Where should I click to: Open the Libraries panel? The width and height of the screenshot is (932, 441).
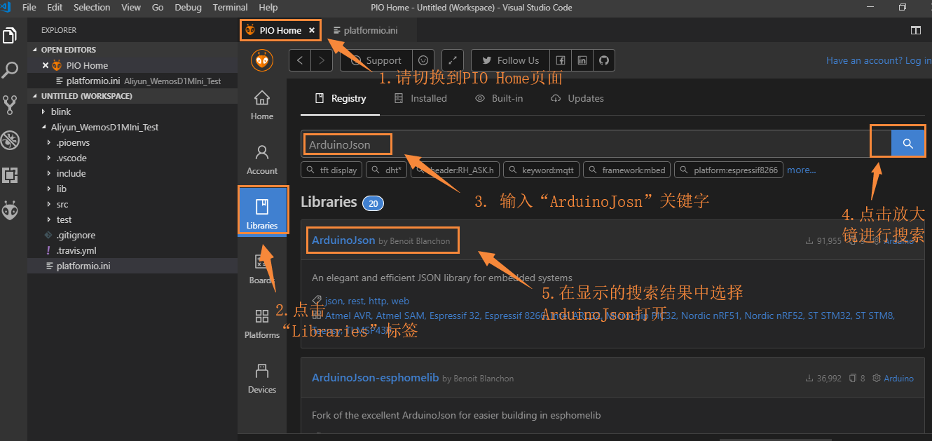(x=261, y=210)
